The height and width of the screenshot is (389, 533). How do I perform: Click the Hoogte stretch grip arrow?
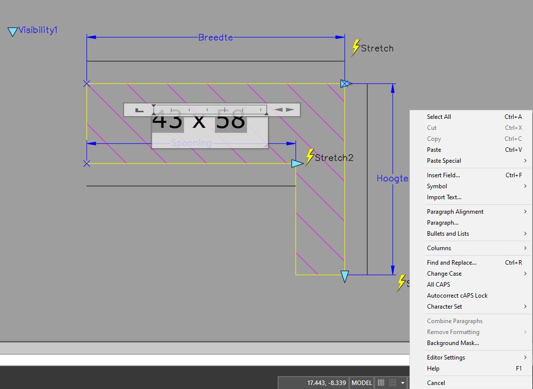[x=344, y=275]
